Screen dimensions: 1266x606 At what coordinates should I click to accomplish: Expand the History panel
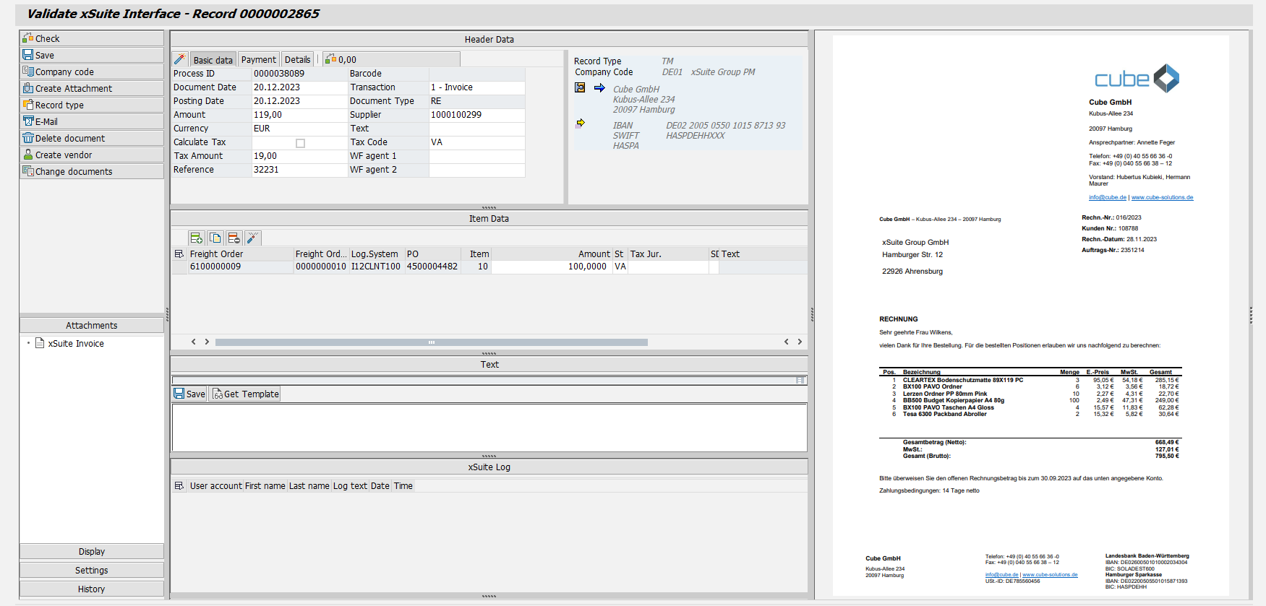tap(92, 589)
